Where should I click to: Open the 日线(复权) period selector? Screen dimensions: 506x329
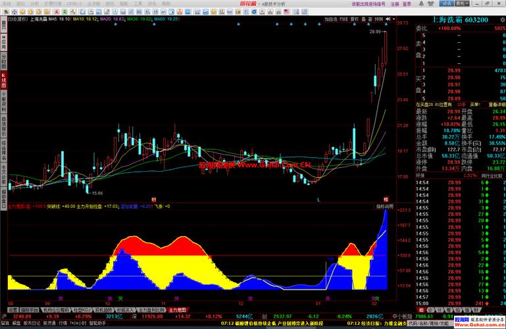(x=18, y=19)
